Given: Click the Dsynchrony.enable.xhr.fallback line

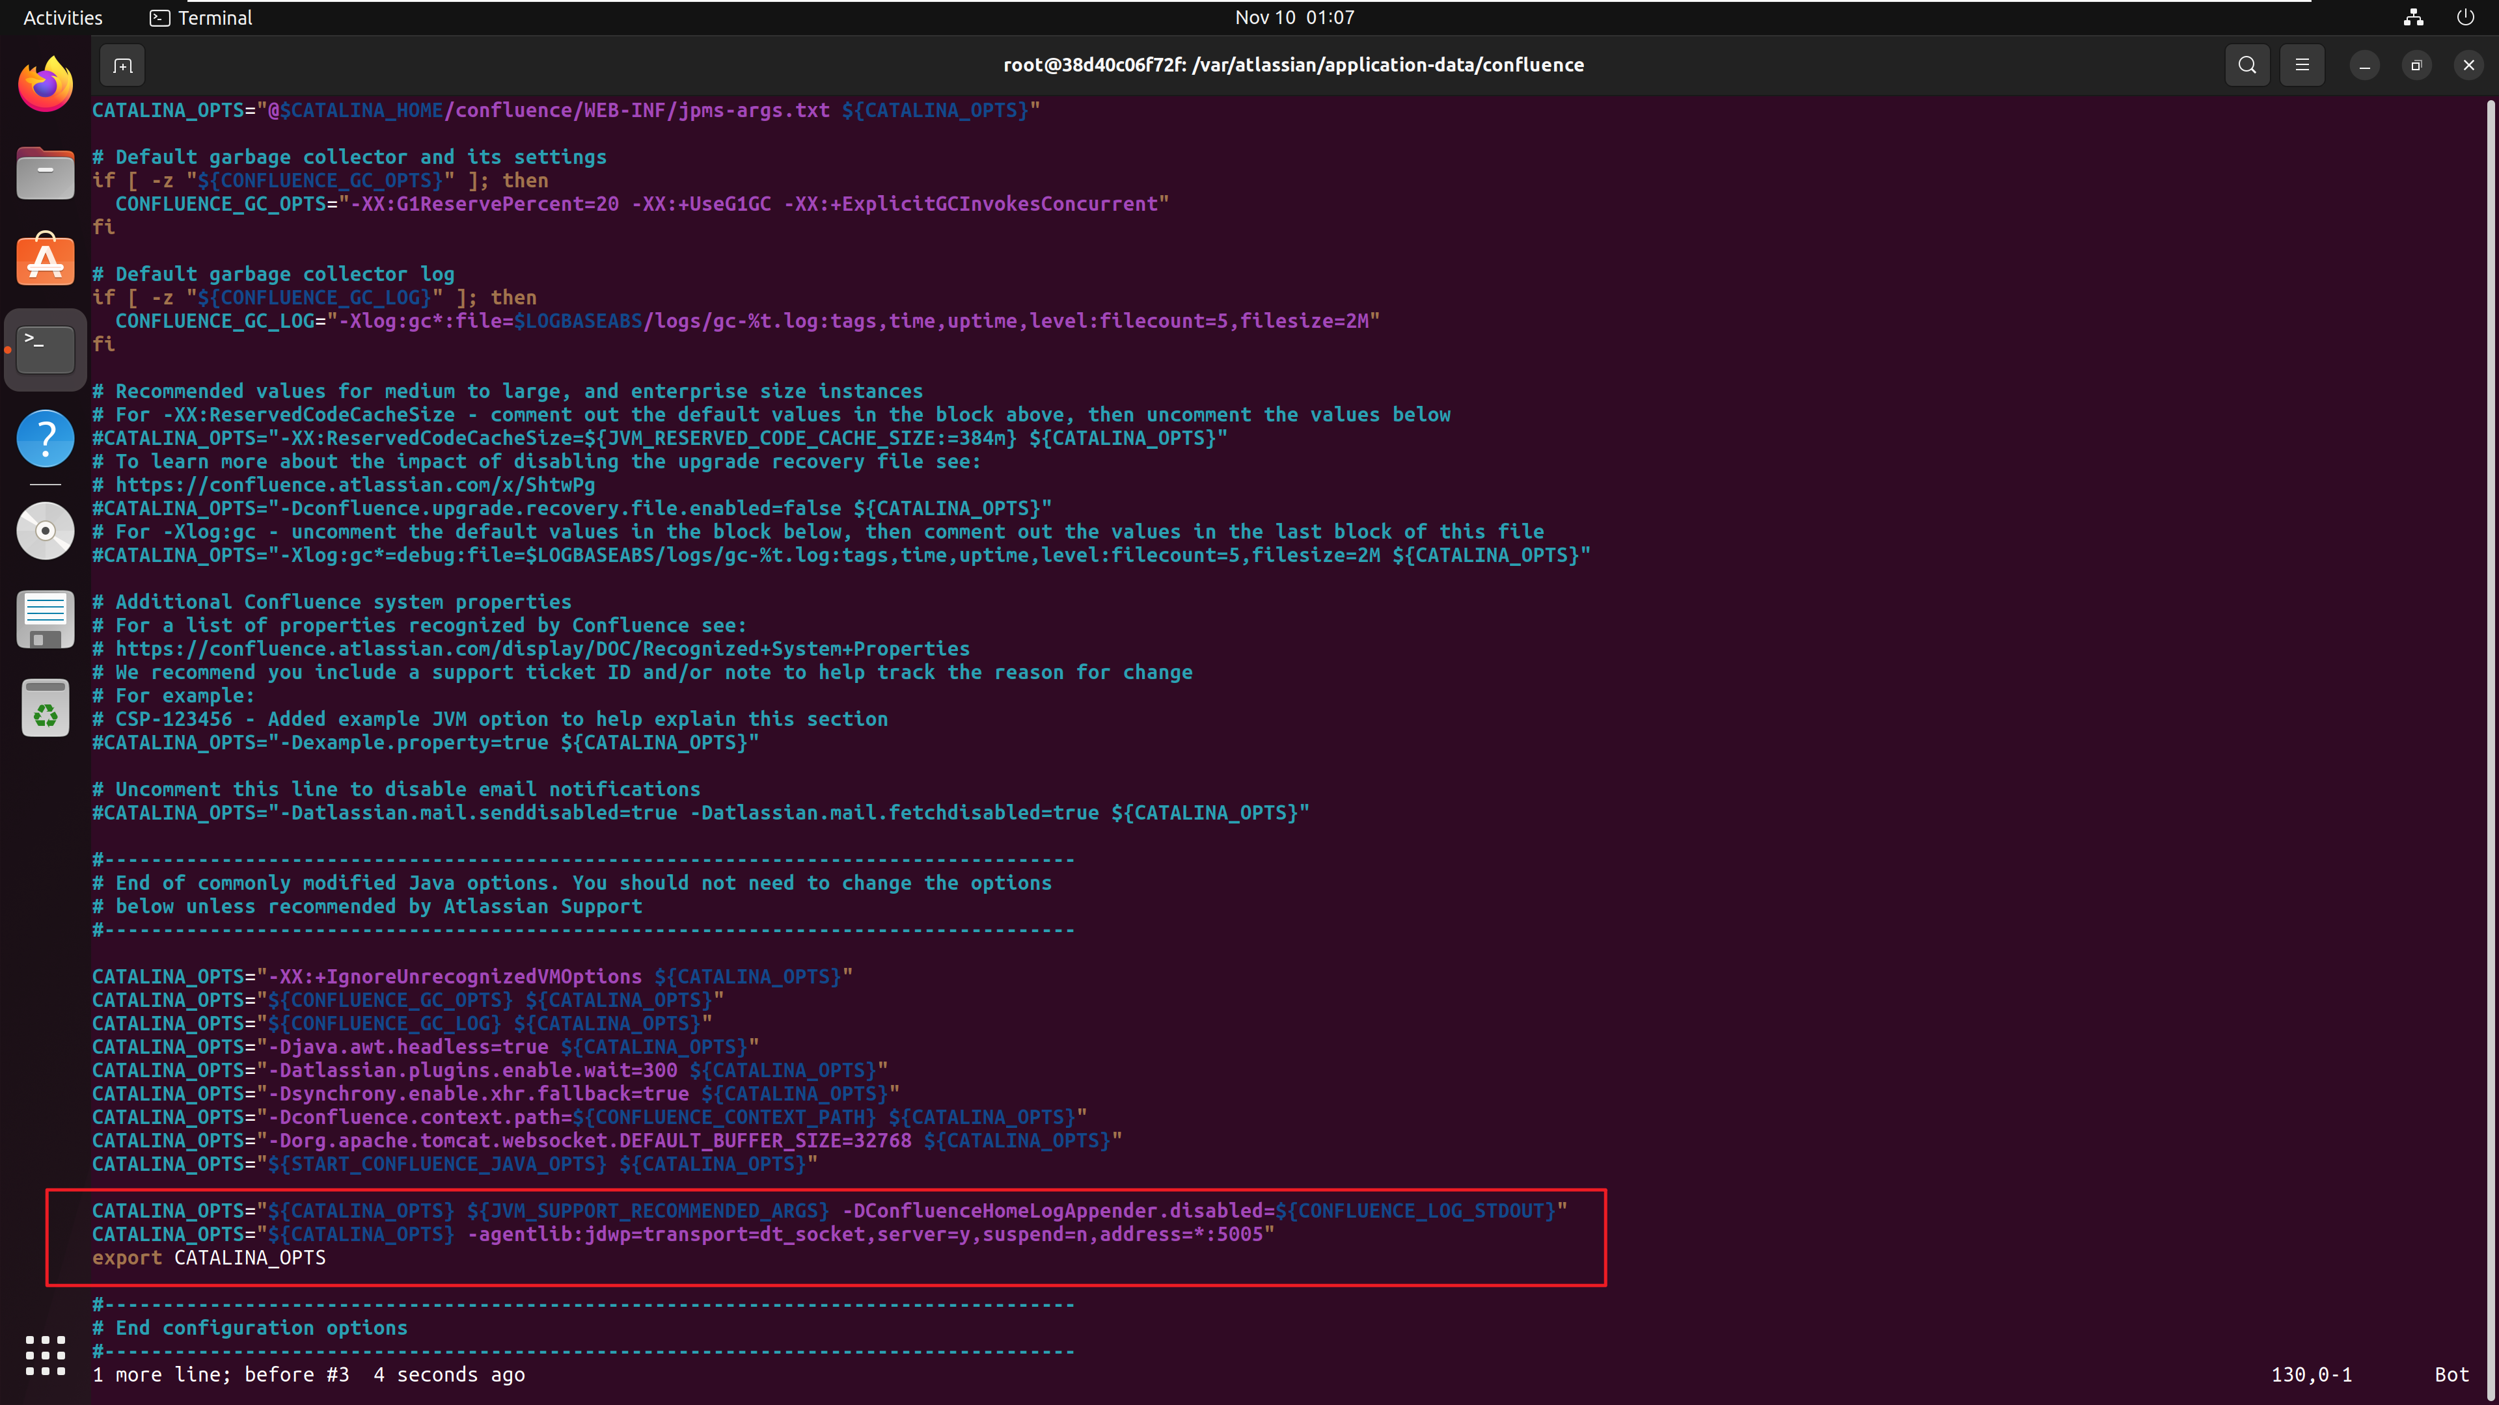Looking at the screenshot, I should pyautogui.click(x=496, y=1093).
